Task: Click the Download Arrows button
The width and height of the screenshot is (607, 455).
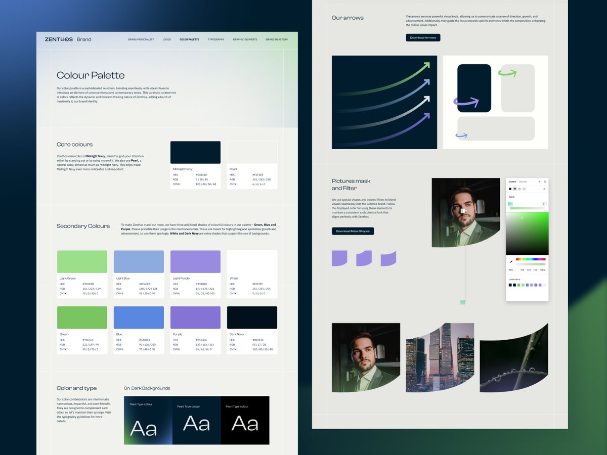Action: [x=423, y=37]
